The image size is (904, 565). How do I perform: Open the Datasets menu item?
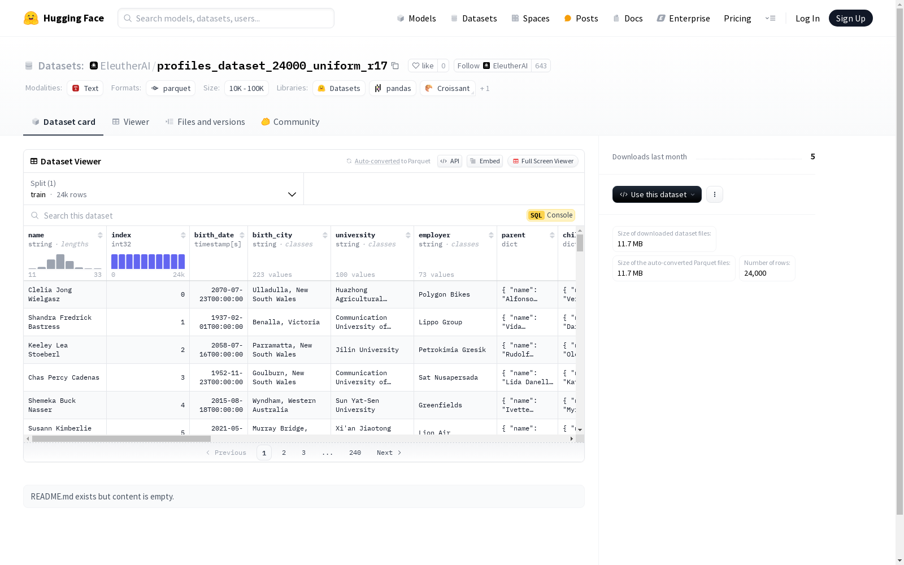point(473,18)
